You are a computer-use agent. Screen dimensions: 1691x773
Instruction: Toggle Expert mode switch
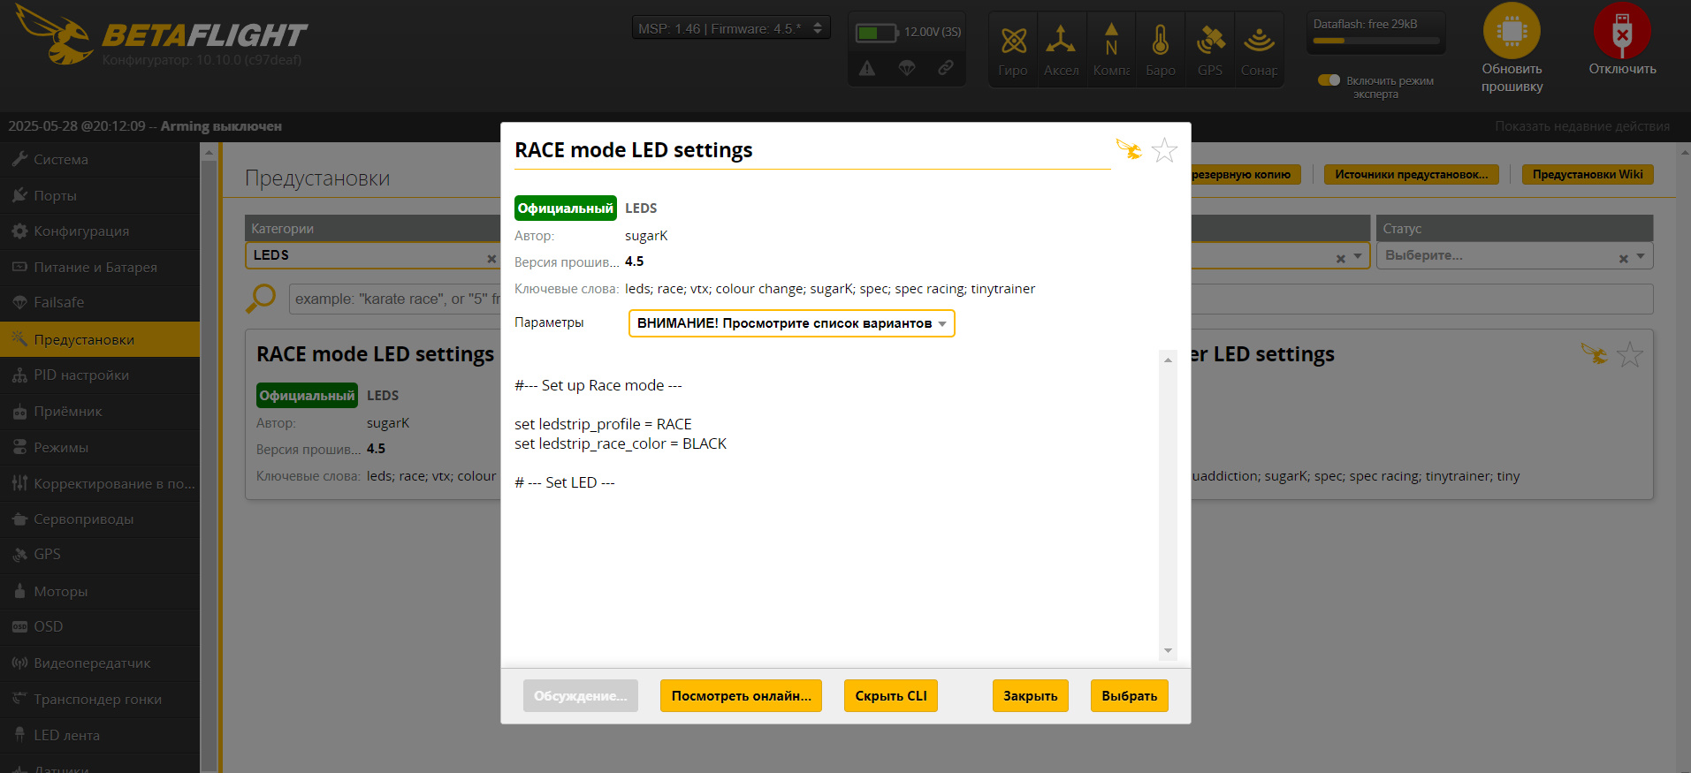point(1329,80)
